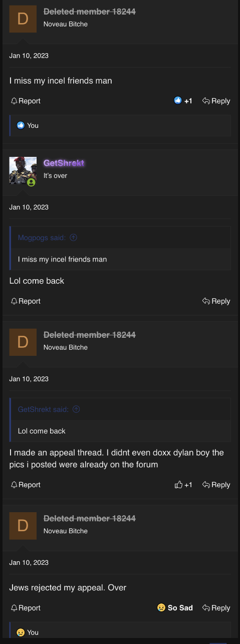This screenshot has height=644, width=240.
Task: Open the 'Mogpogs said:' quote link
Action: [42, 238]
